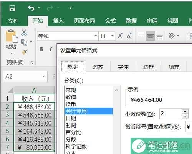Click the Decrease Font Size icon

click(x=129, y=36)
